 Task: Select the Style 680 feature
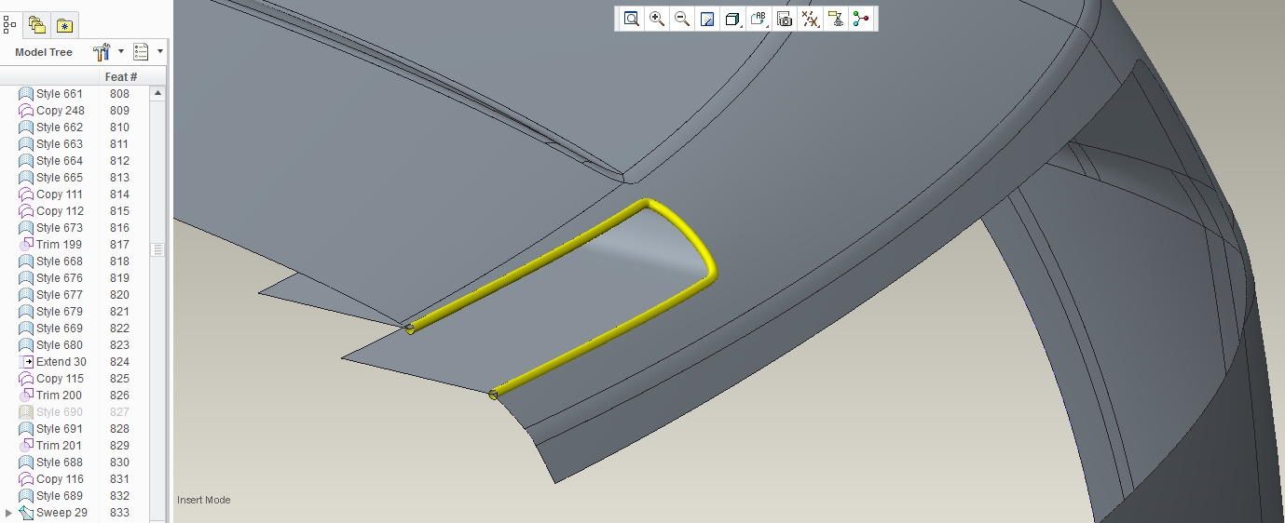[60, 345]
